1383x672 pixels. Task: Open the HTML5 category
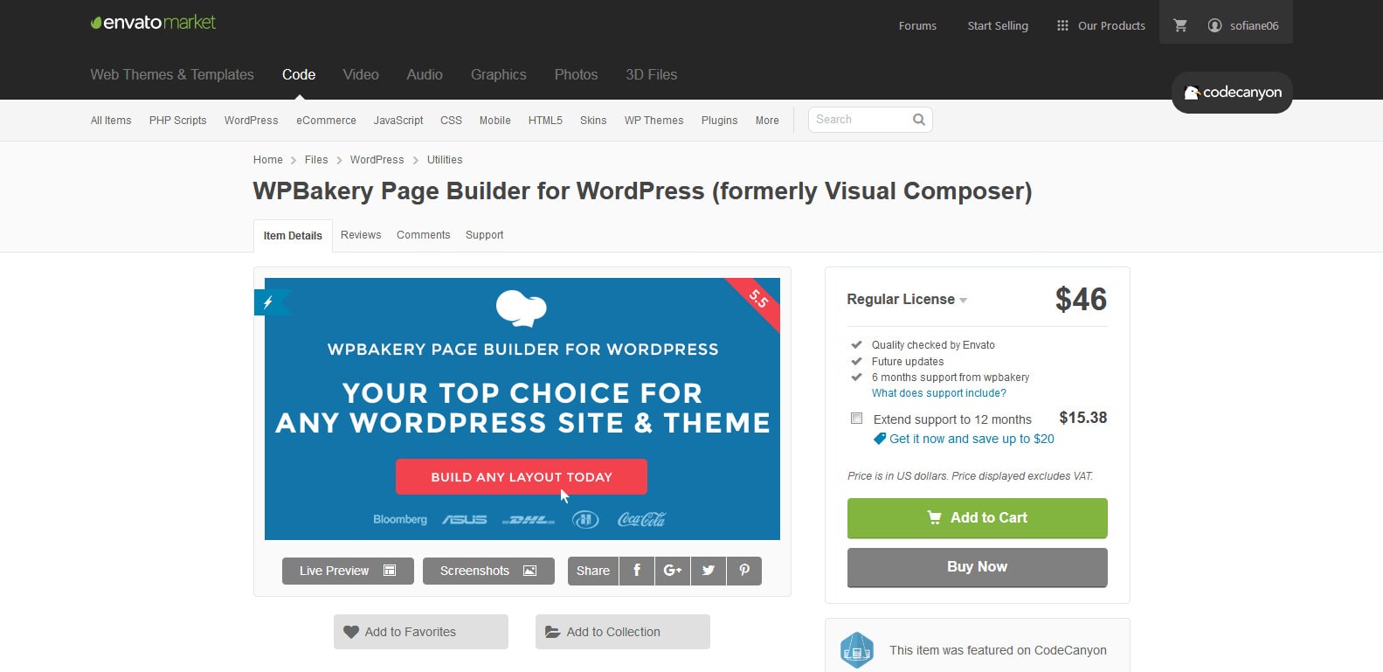point(545,121)
